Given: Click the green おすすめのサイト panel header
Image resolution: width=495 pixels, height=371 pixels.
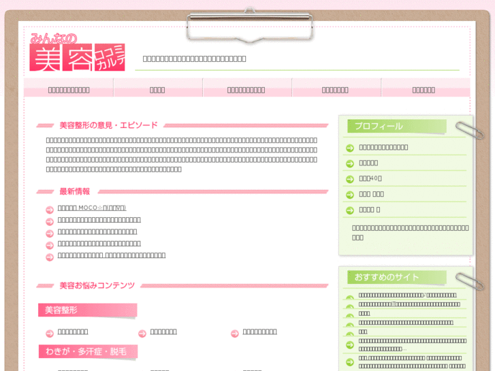Looking at the screenshot, I should click(397, 277).
